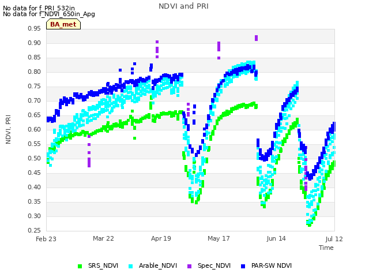Toggle the Spec_NDVI legend label
369x277 pixels.
pos(214,265)
